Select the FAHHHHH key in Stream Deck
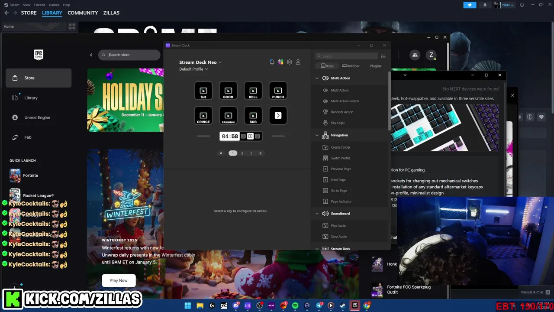This screenshot has height=312, width=554. (x=228, y=116)
